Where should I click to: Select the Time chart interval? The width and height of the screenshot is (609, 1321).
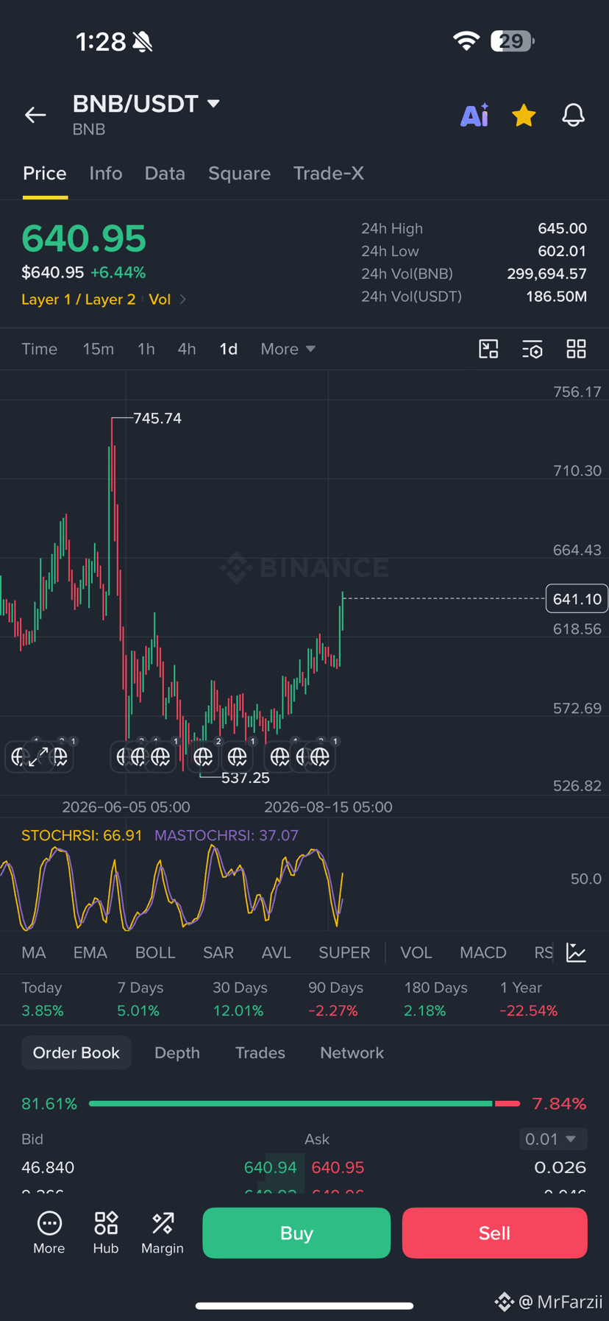pyautogui.click(x=40, y=349)
